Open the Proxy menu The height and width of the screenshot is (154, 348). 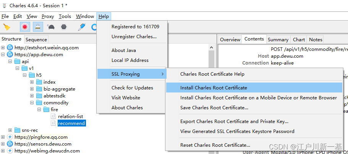click(x=48, y=16)
